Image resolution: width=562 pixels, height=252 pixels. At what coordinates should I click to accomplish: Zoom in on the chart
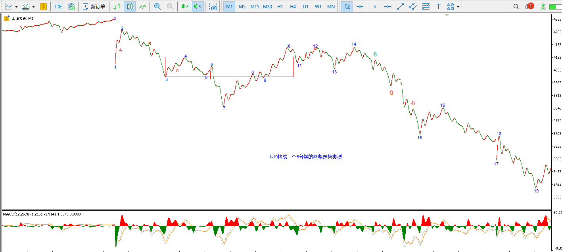tap(157, 6)
